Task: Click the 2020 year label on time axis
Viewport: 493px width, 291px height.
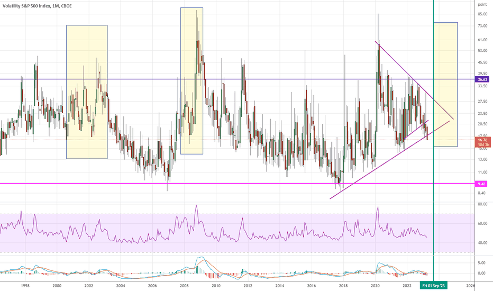Action: click(375, 286)
